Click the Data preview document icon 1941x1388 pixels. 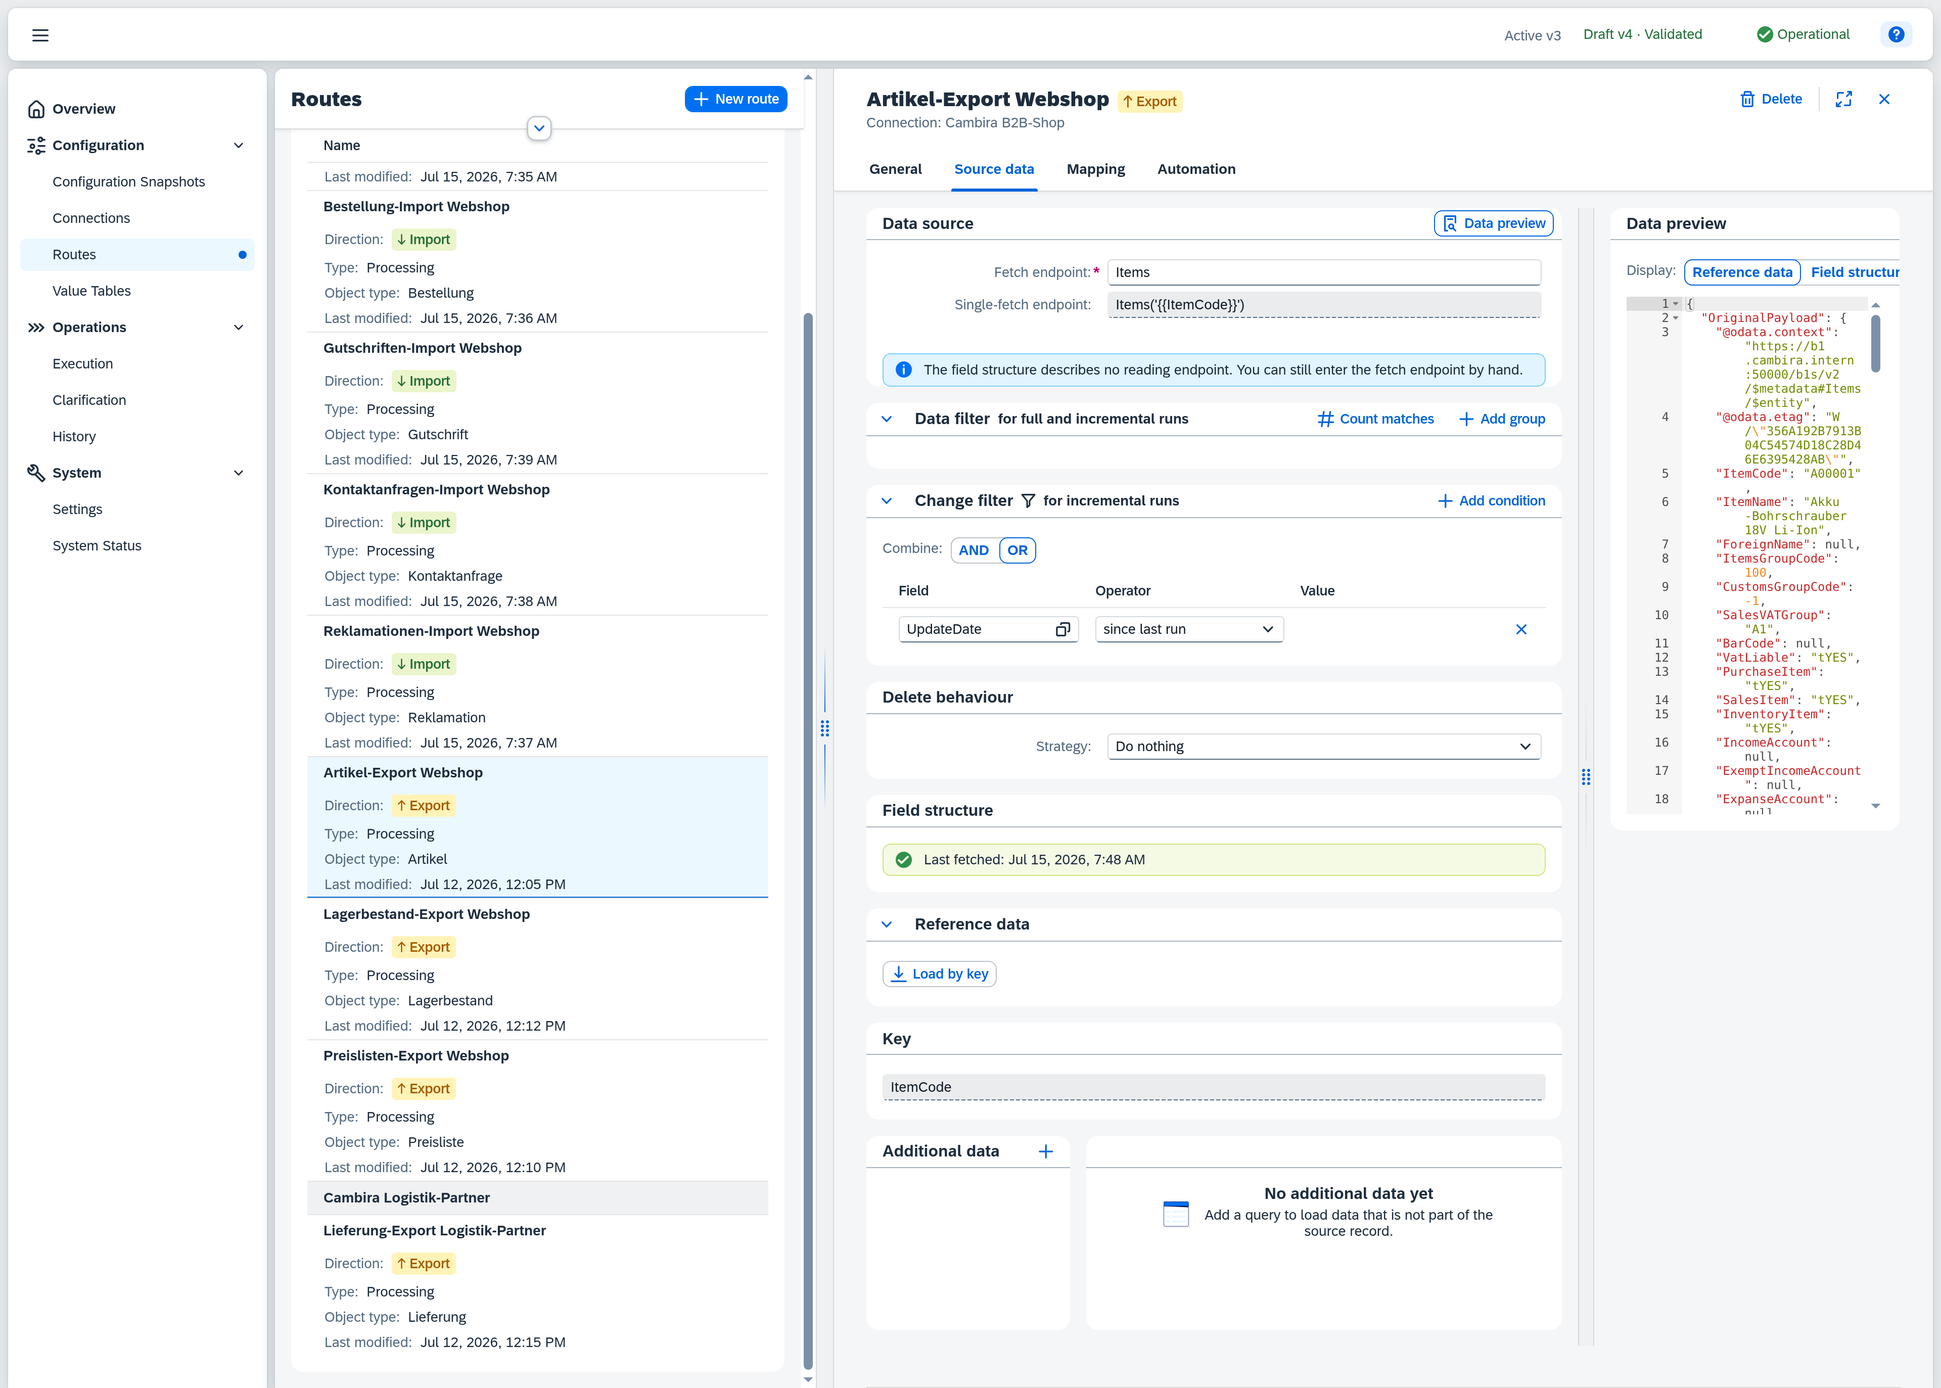coord(1450,223)
